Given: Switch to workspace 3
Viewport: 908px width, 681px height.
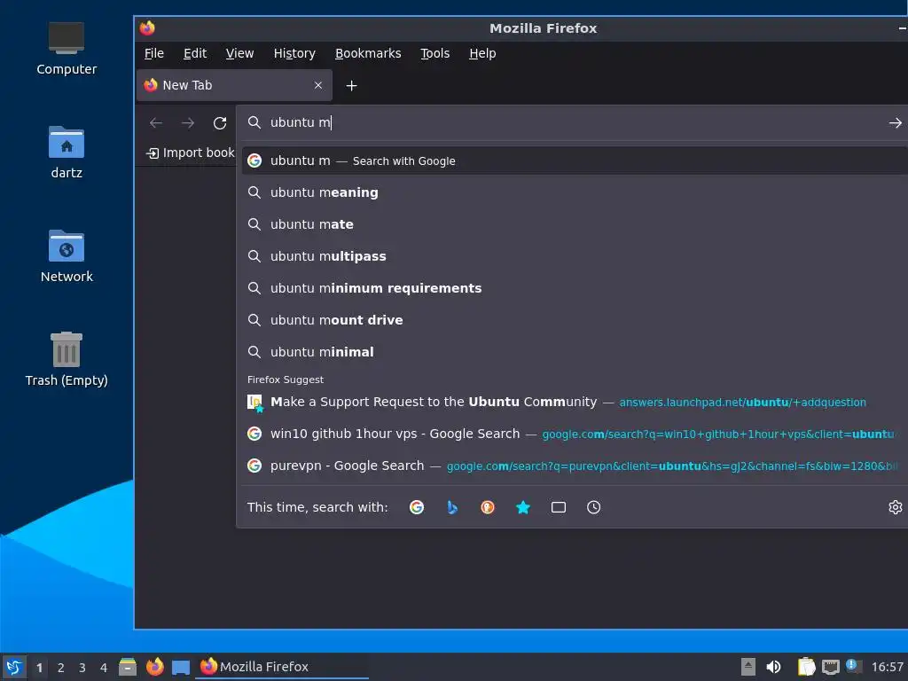Looking at the screenshot, I should click(82, 668).
